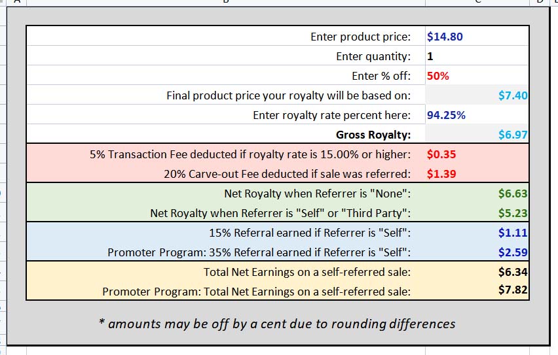Select the 'Enter product price:' label cell

pos(226,36)
